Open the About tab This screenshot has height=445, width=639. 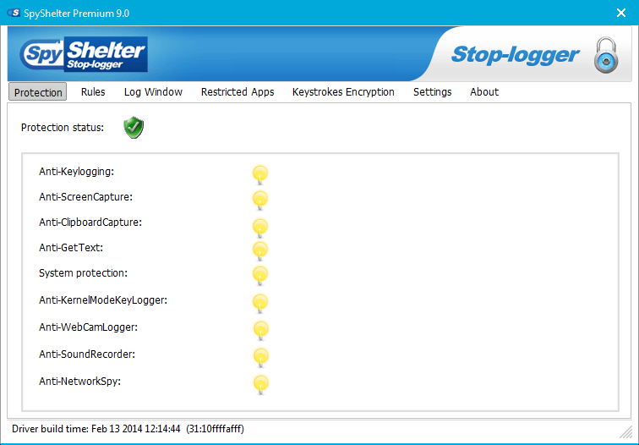click(484, 91)
